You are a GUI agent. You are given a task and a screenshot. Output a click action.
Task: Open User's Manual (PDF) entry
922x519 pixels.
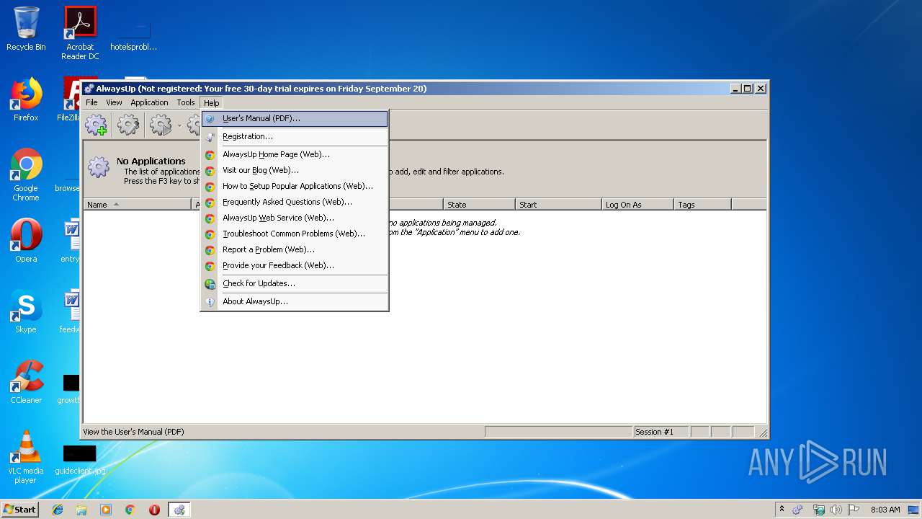coord(295,118)
